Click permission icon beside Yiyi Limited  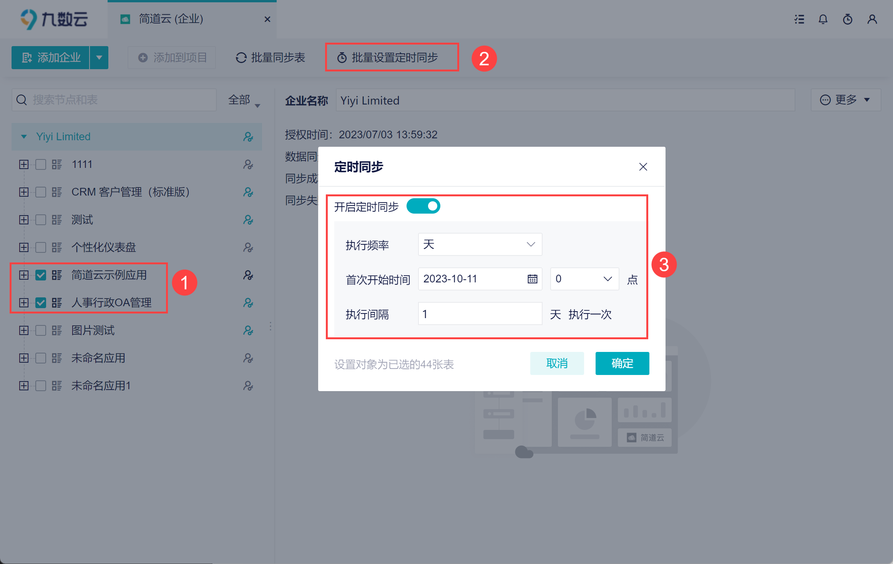click(x=248, y=137)
